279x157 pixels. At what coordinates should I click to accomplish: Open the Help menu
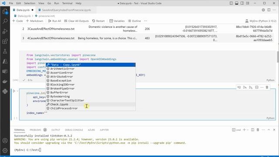pos(78,3)
